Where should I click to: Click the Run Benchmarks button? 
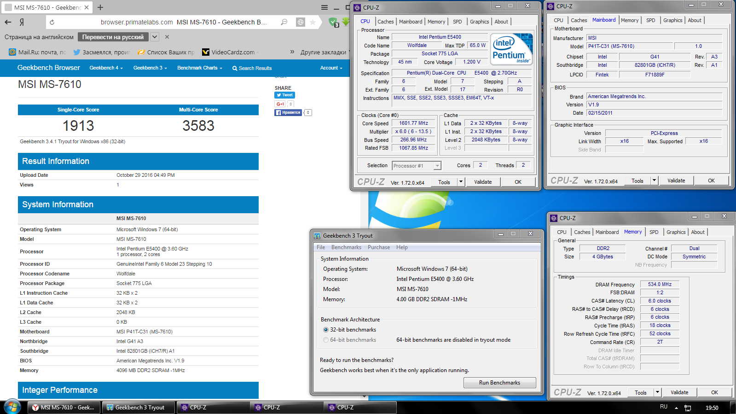[x=499, y=383]
